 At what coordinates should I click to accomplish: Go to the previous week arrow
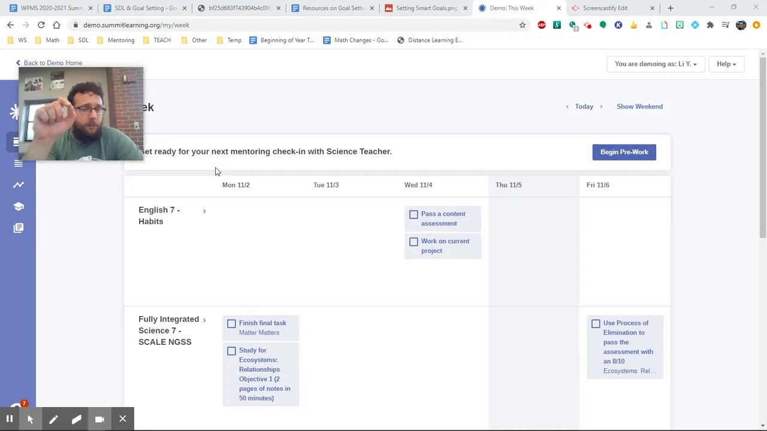coord(567,107)
